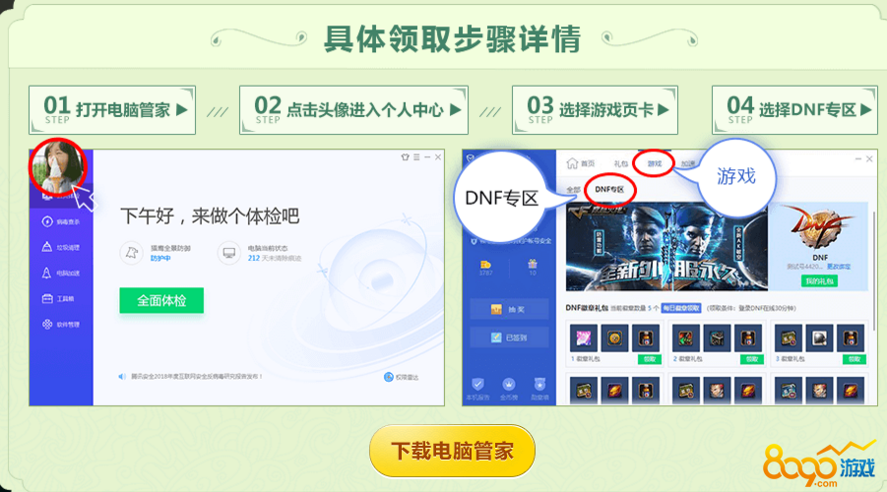887x492 pixels.
Task: Click the user avatar in PC Manager
Action: 58,167
